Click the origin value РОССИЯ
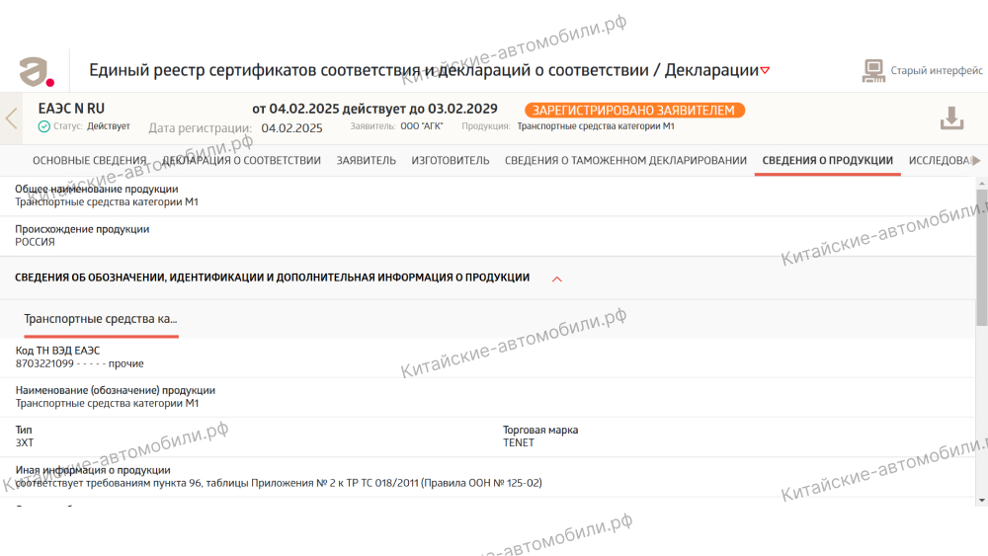This screenshot has height=556, width=988. (x=36, y=242)
